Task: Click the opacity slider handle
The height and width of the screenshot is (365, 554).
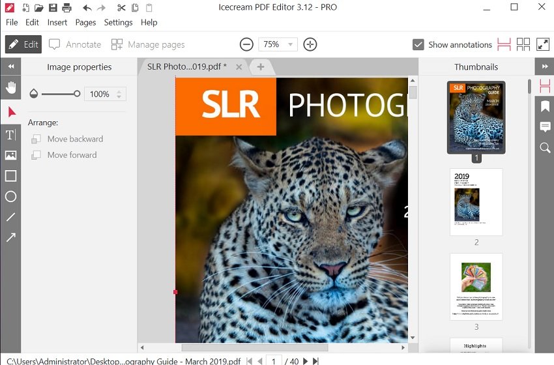Action: click(x=77, y=94)
